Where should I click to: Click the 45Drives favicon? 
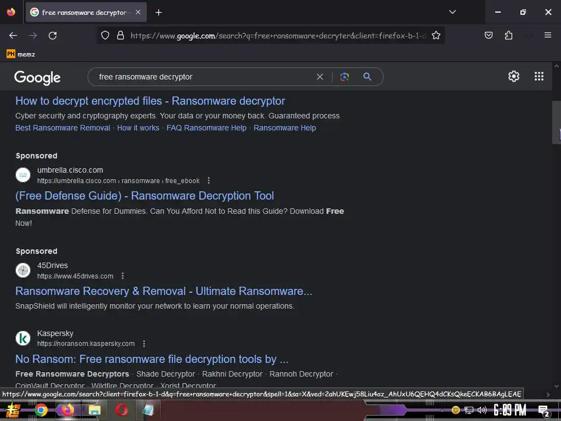point(23,270)
